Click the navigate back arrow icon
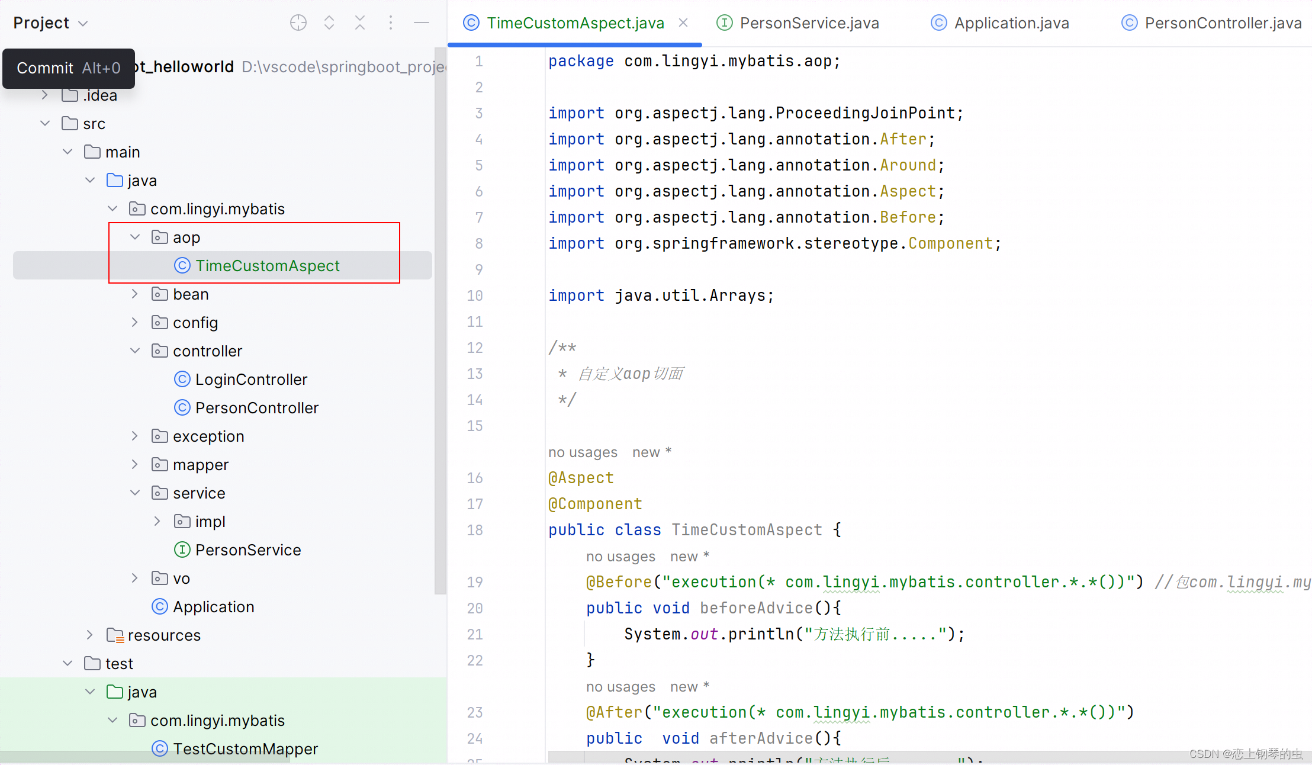The image size is (1312, 765). [330, 22]
